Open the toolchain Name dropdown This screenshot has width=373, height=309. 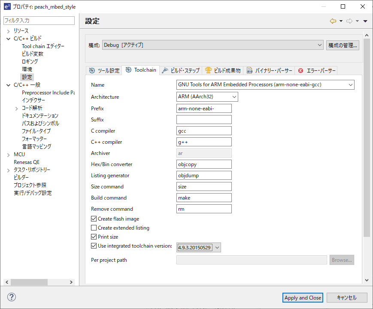click(x=265, y=85)
